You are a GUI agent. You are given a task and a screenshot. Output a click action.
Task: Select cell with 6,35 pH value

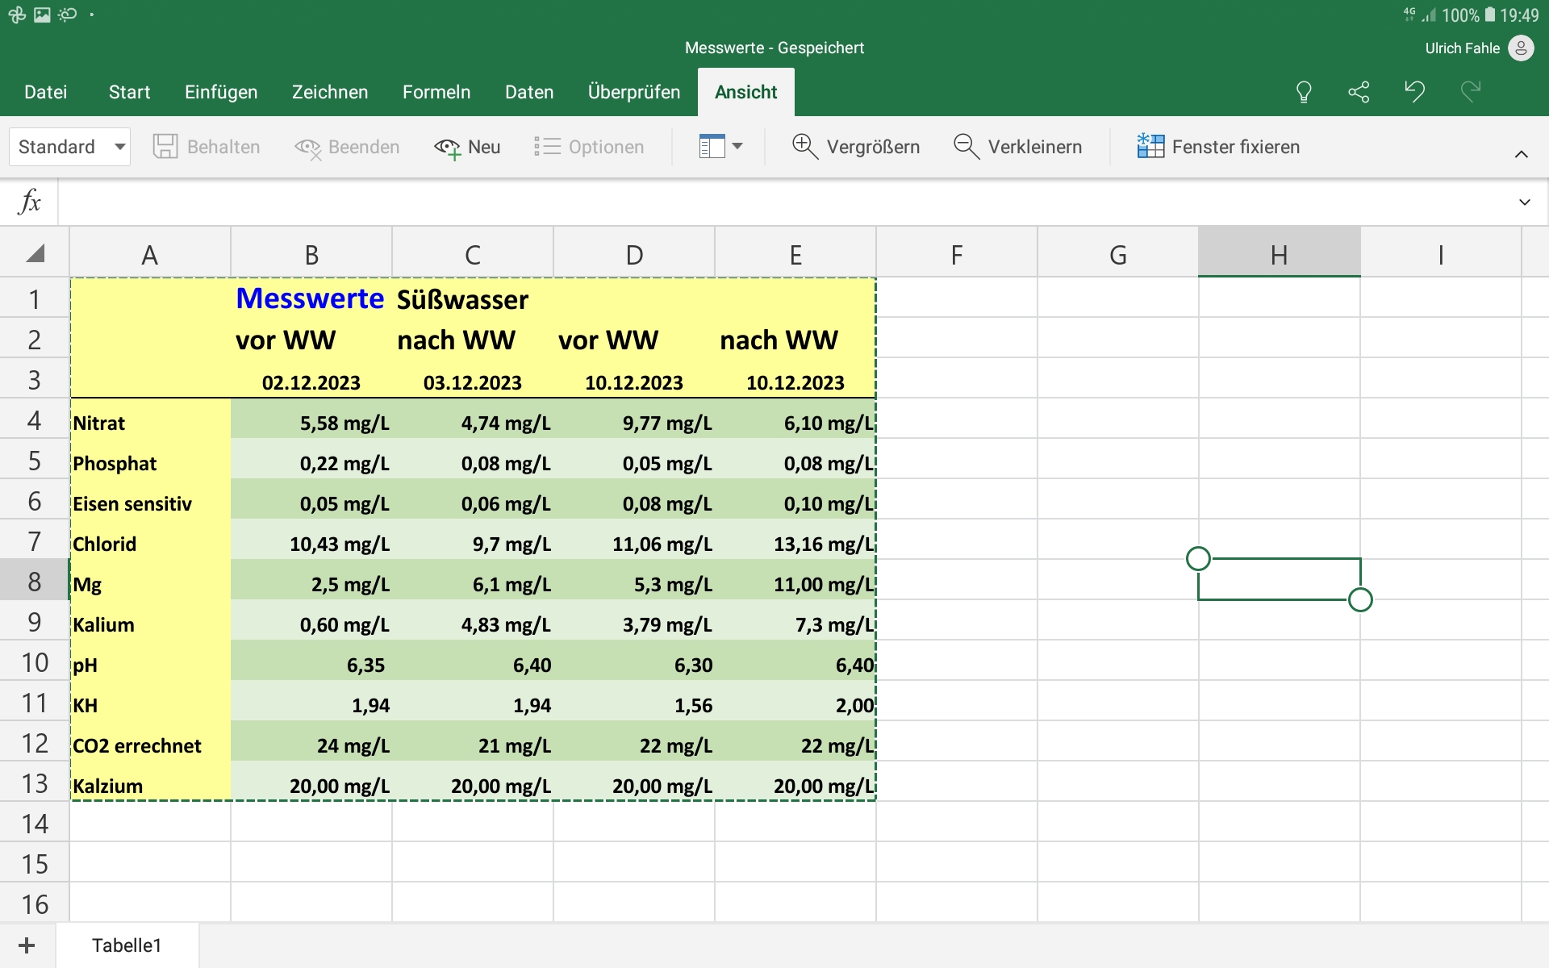pyautogui.click(x=311, y=661)
